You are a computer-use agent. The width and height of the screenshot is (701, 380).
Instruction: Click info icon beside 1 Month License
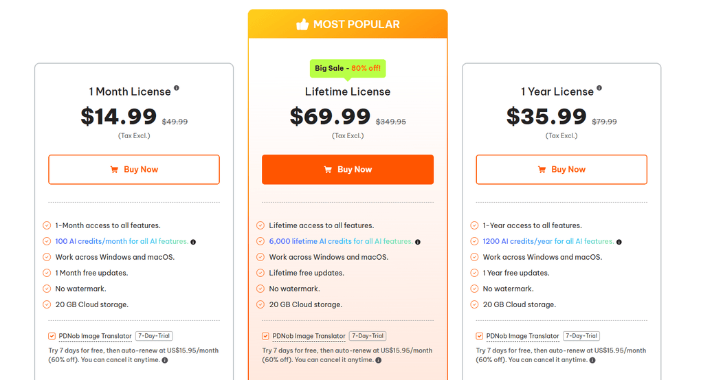[x=177, y=88]
